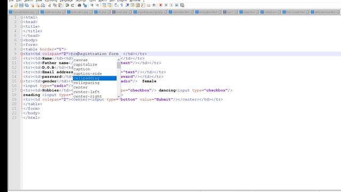The image size is (341, 192).
Task: Choose 'canvas' from the autocomplete list
Action: (95, 60)
